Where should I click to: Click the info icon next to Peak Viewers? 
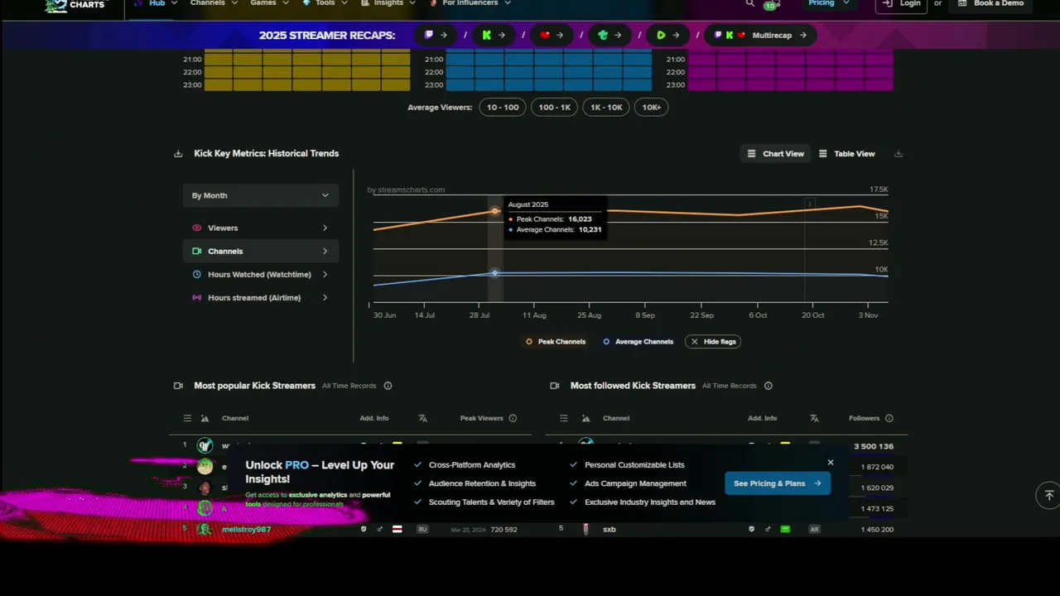pyautogui.click(x=513, y=418)
